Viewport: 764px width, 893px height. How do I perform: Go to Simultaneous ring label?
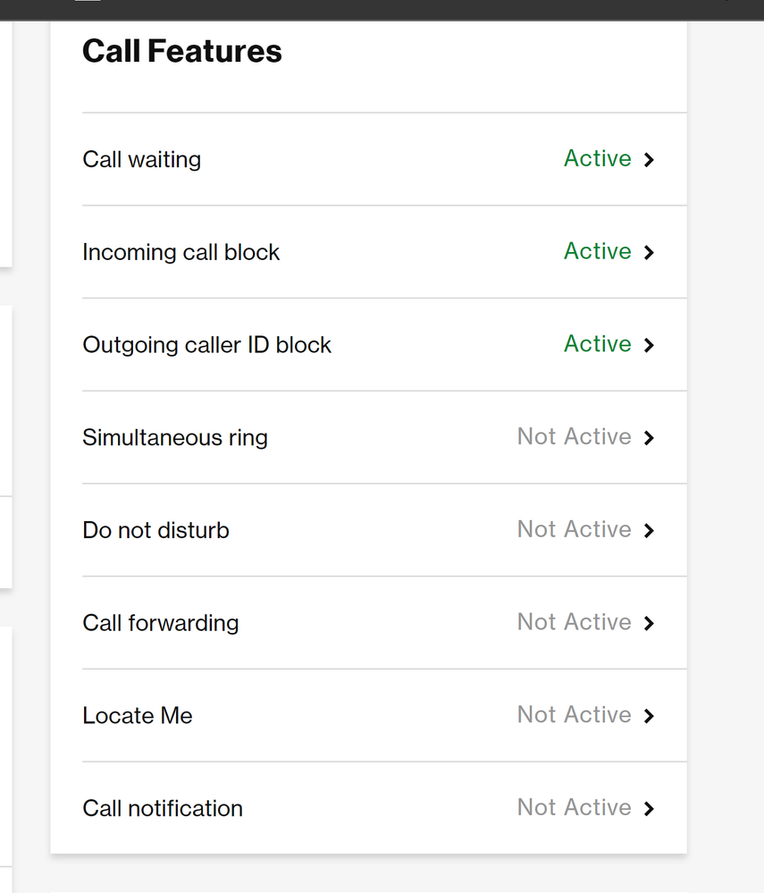point(175,438)
